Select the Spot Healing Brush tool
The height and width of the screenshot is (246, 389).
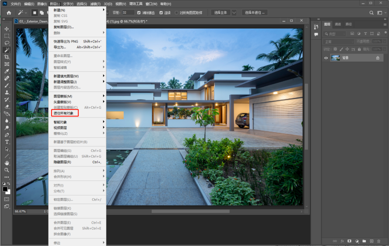pos(7,78)
